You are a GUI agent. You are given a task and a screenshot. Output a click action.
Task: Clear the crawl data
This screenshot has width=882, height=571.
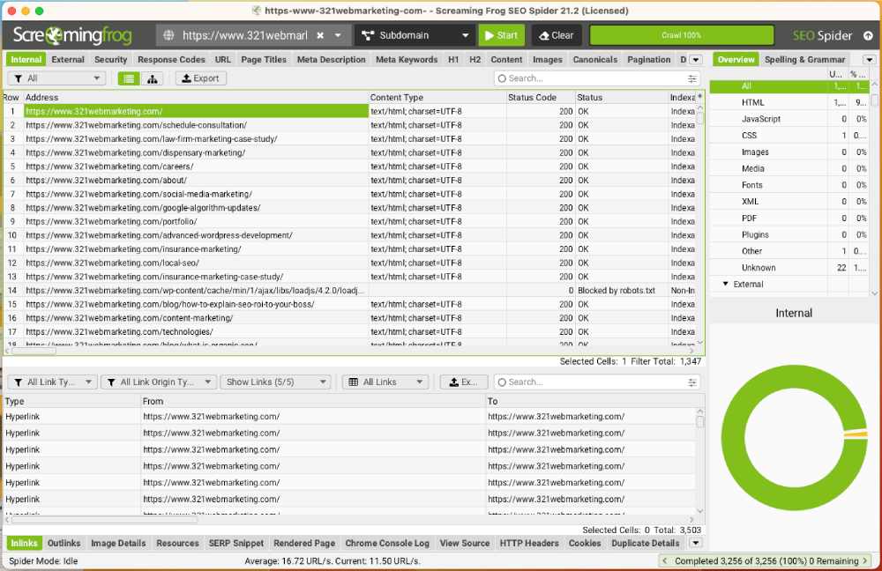point(557,35)
